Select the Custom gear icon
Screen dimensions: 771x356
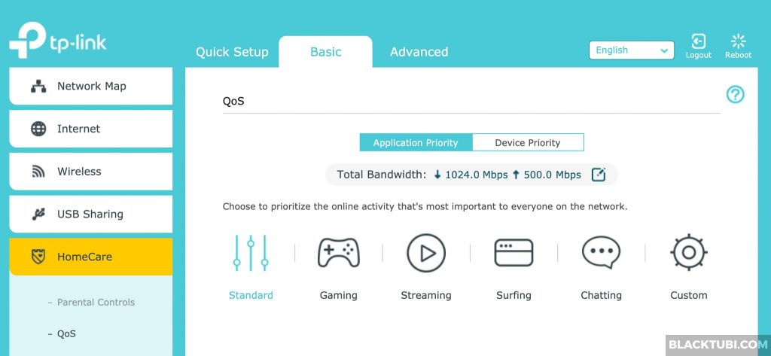(x=688, y=253)
